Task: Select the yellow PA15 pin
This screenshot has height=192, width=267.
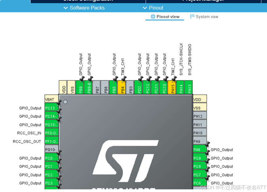Action: [x=172, y=87]
